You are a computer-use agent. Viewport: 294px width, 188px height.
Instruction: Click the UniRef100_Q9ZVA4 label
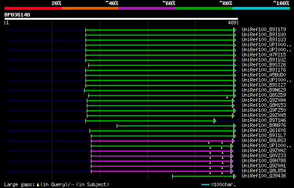(264, 100)
